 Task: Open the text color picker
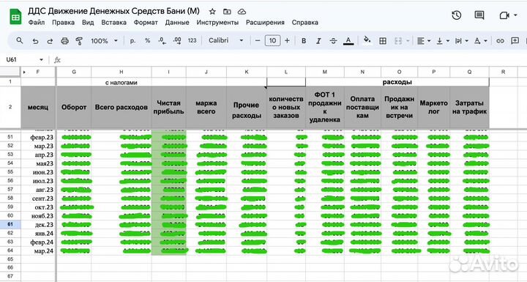coord(348,41)
